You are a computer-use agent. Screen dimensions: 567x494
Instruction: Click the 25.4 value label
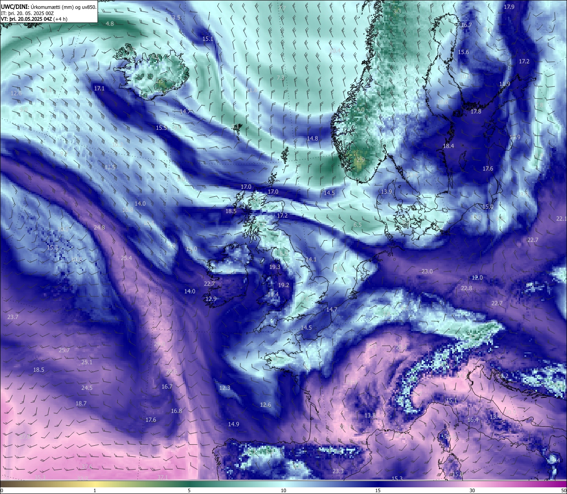coord(126,258)
